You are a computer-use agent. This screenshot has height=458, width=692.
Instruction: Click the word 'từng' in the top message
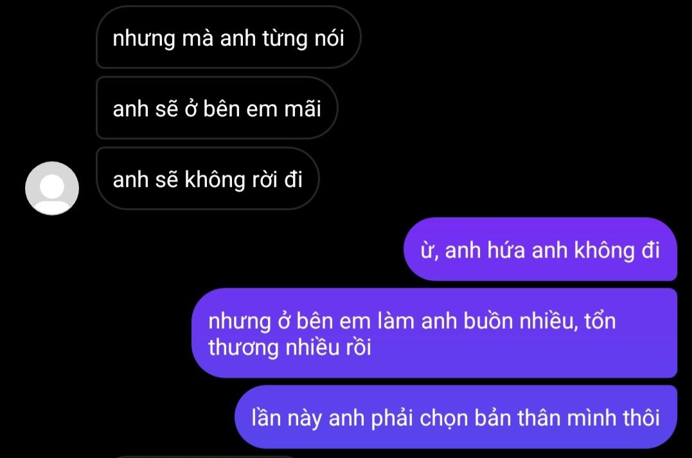(285, 39)
